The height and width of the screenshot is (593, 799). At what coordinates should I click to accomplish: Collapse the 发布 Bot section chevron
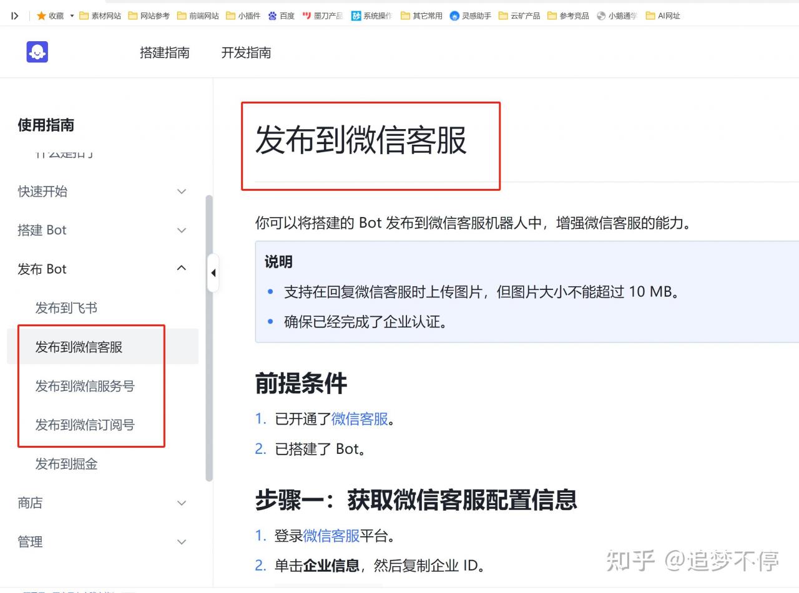pos(182,268)
